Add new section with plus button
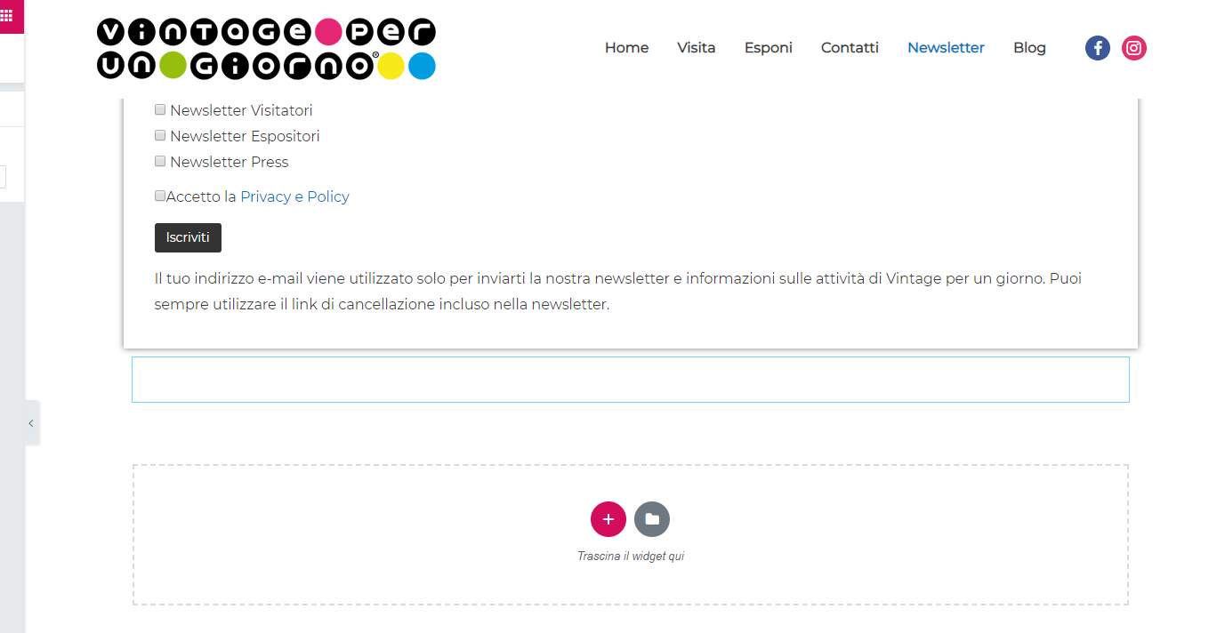1225x633 pixels. (608, 519)
